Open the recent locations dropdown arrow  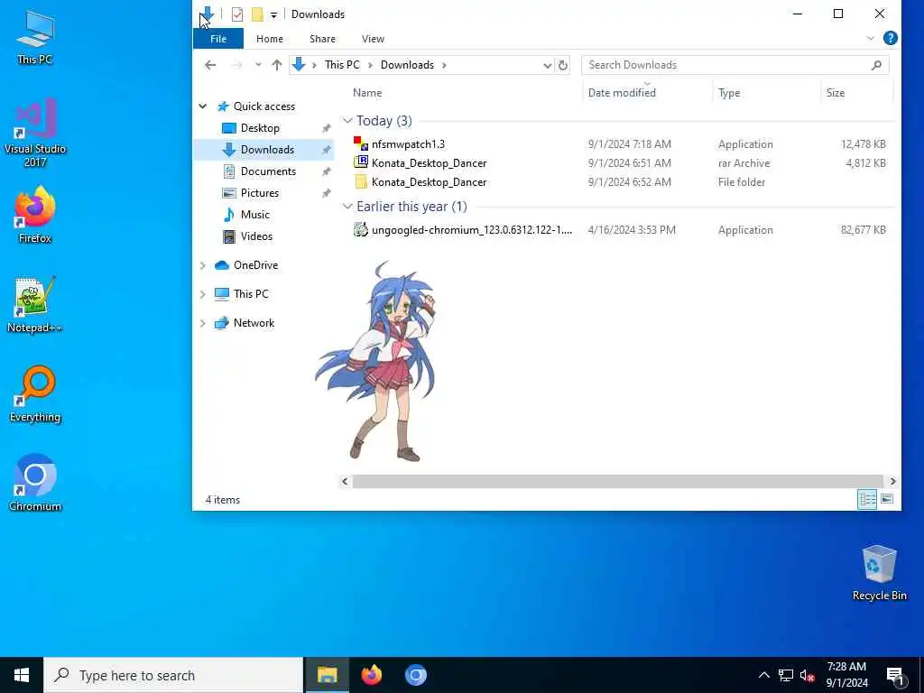coord(258,65)
